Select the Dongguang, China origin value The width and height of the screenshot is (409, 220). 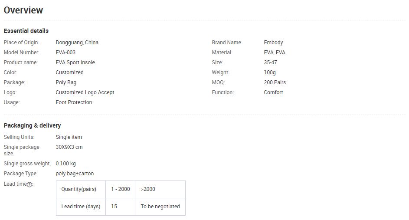pyautogui.click(x=77, y=43)
